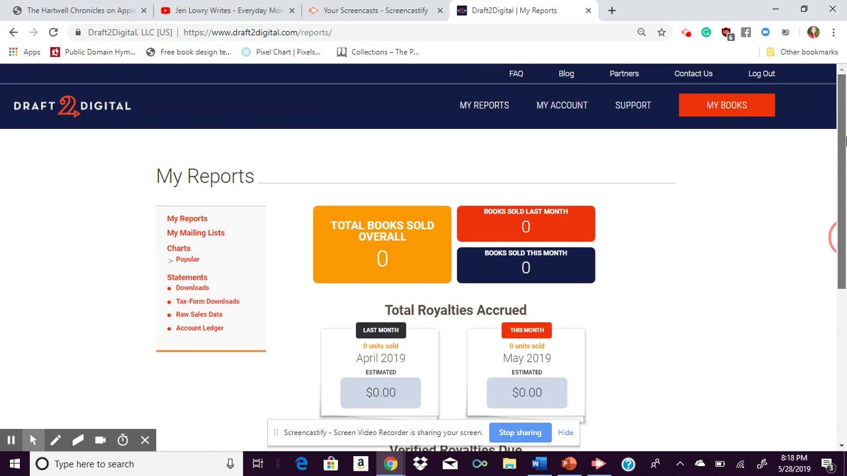Click the May 2019 $0.00 royalty amount

click(x=527, y=393)
